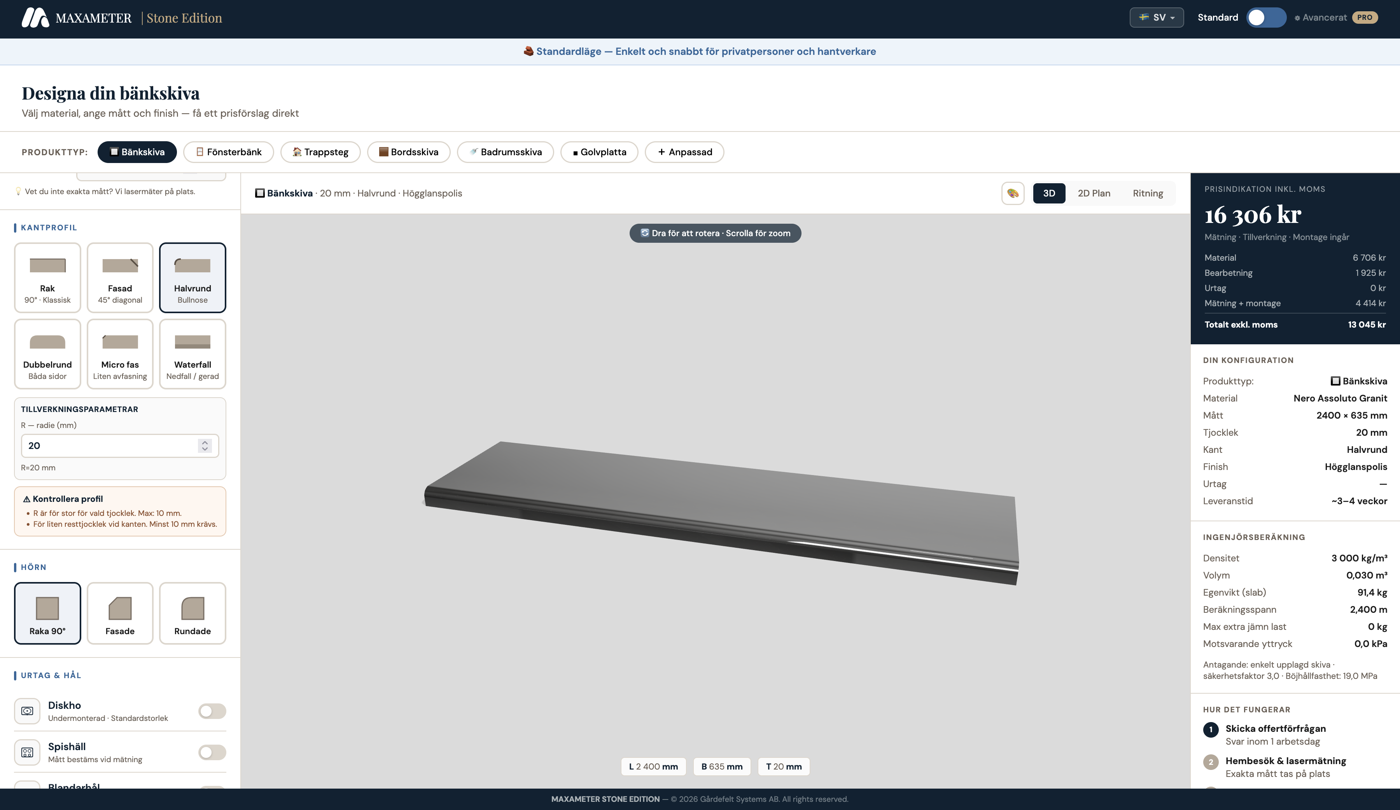Image resolution: width=1400 pixels, height=810 pixels.
Task: Choose the Halvrund Bullnose edge profile
Action: (193, 277)
